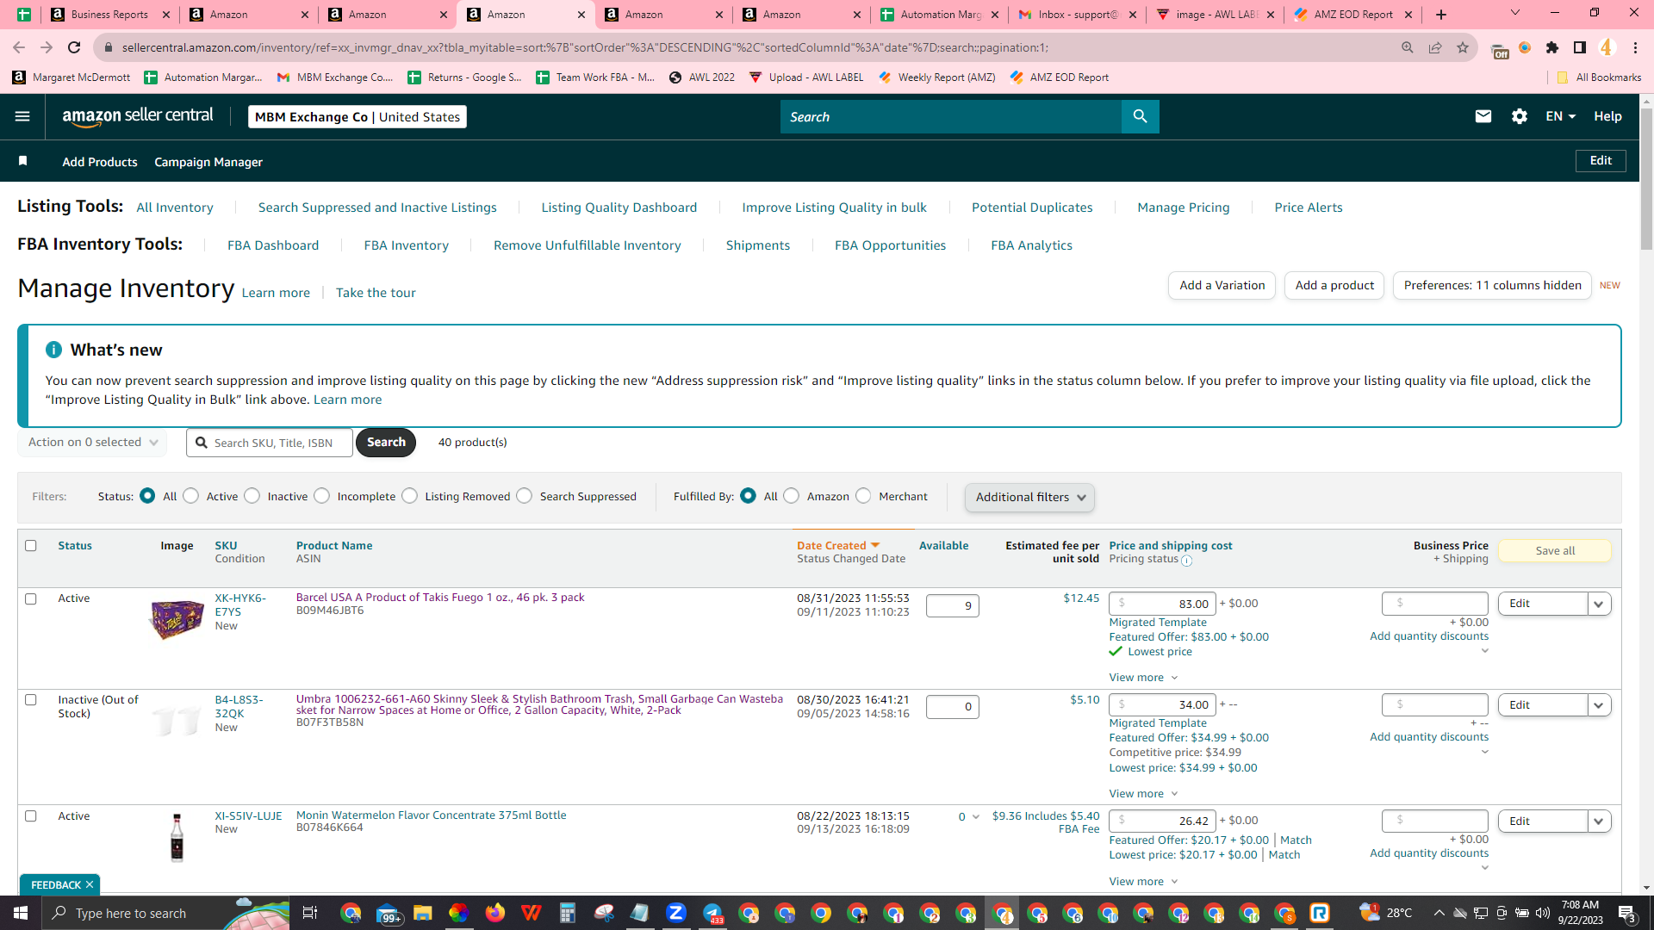
Task: Check the Barcel USA Takis row checkbox
Action: [31, 598]
